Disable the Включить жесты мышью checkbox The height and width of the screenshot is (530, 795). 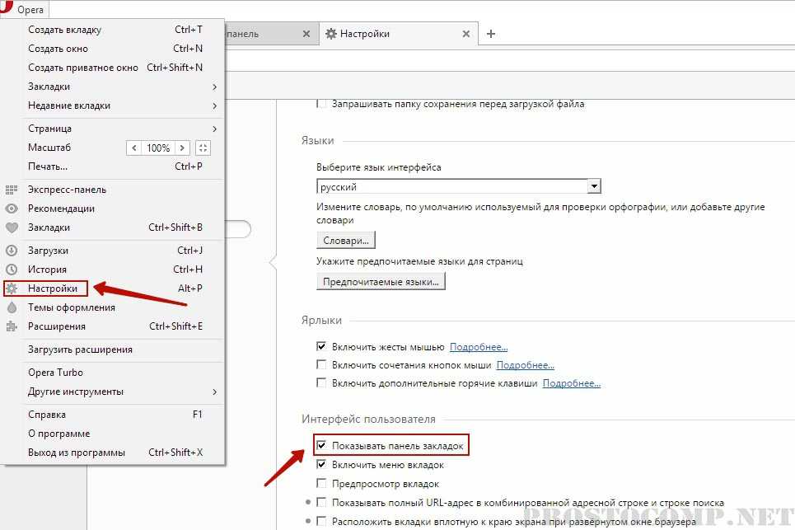(x=322, y=347)
